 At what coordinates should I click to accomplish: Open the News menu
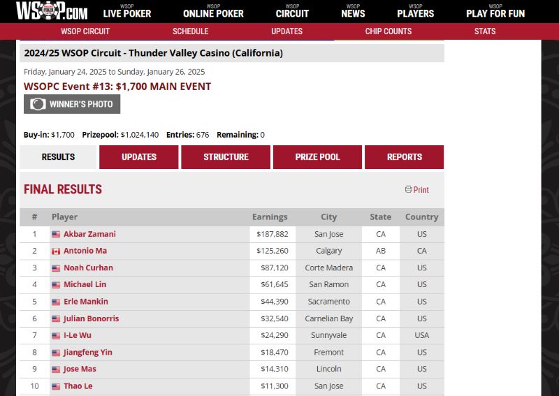click(353, 11)
